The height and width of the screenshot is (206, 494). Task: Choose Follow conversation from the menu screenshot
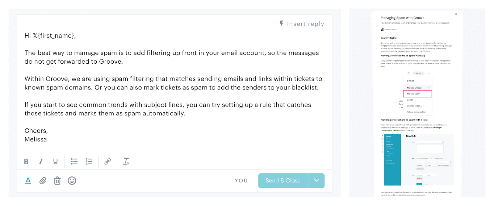tap(417, 112)
